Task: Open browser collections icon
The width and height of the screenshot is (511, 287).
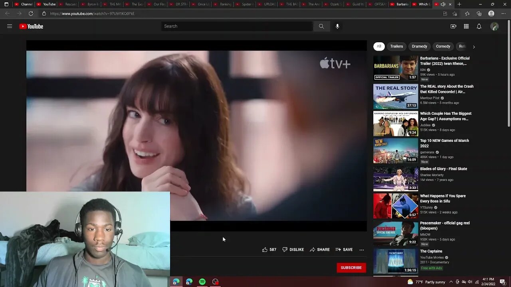Action: (479, 14)
